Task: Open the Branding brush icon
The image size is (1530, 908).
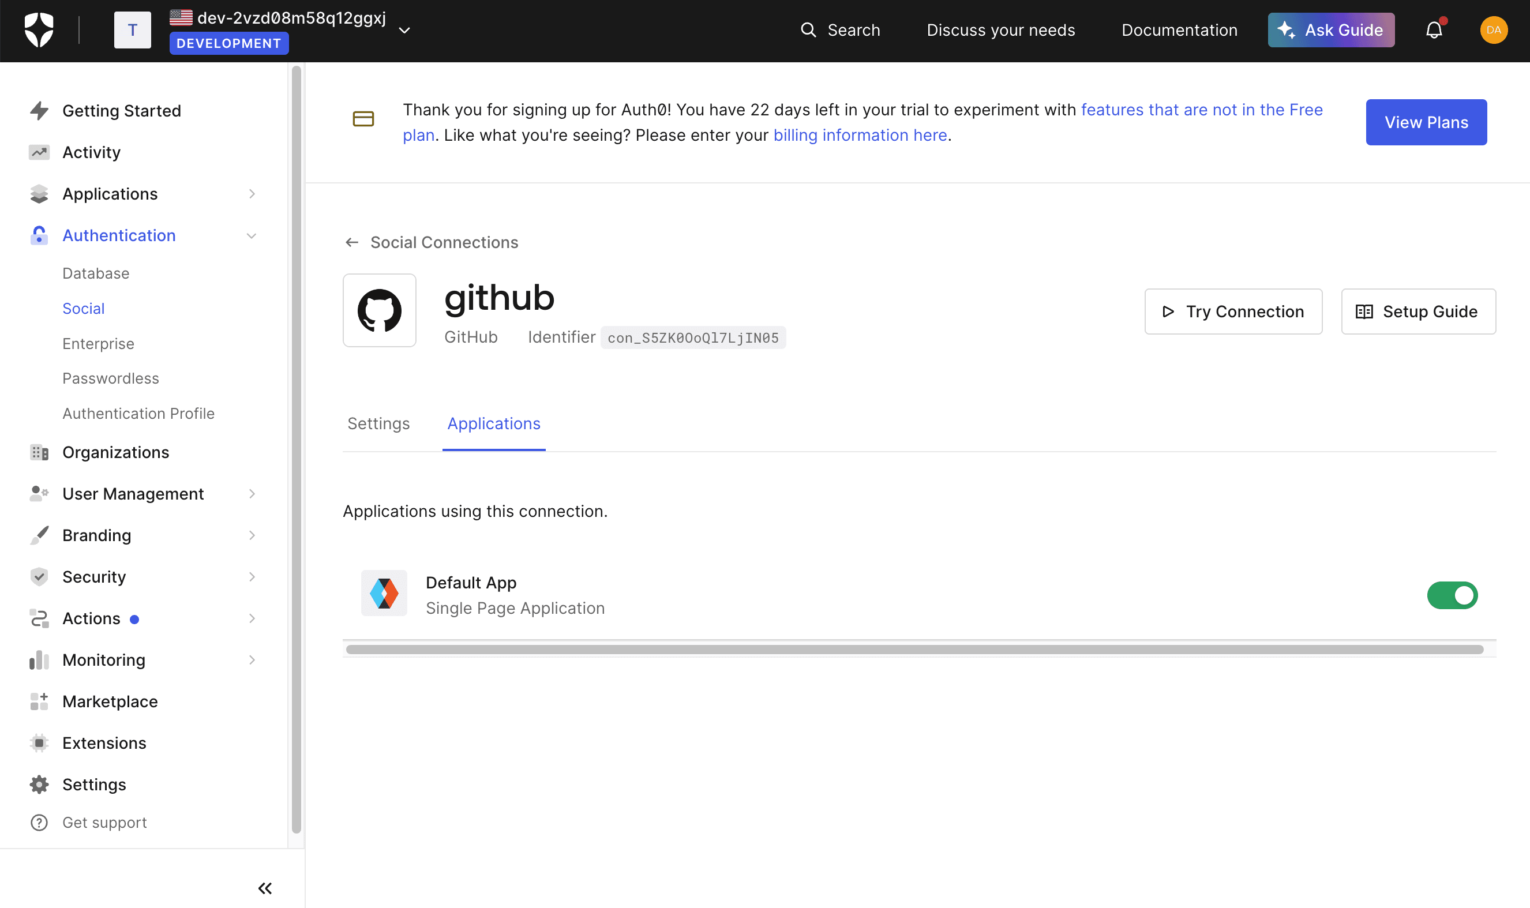Action: (39, 535)
